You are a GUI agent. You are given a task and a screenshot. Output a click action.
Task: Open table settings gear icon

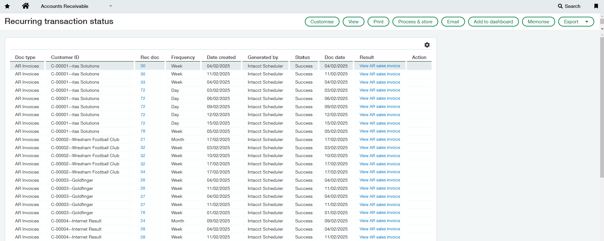[427, 45]
